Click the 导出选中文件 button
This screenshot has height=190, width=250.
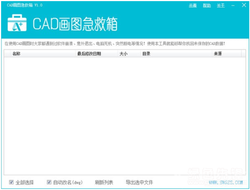[x=139, y=182]
